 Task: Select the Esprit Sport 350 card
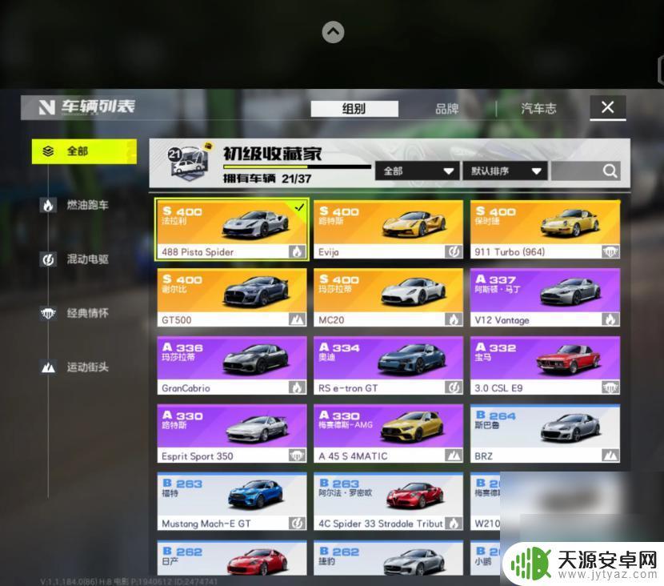pos(232,433)
